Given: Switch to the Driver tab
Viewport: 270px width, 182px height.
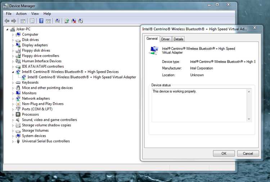Looking at the screenshot, I should click(166, 39).
